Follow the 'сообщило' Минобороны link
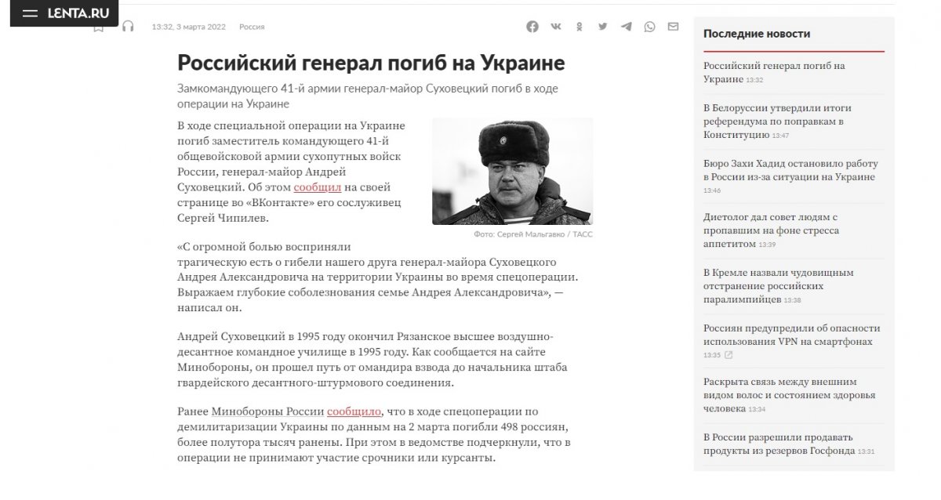Screen dimensions: 941x500 coord(354,411)
